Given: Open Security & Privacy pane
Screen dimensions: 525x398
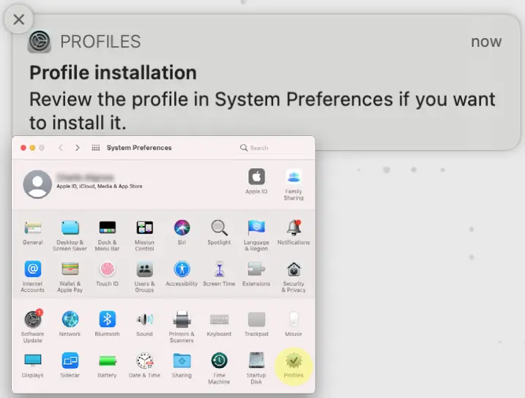Looking at the screenshot, I should [294, 277].
